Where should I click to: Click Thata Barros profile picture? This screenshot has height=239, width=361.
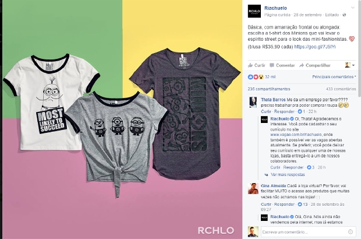(x=253, y=102)
